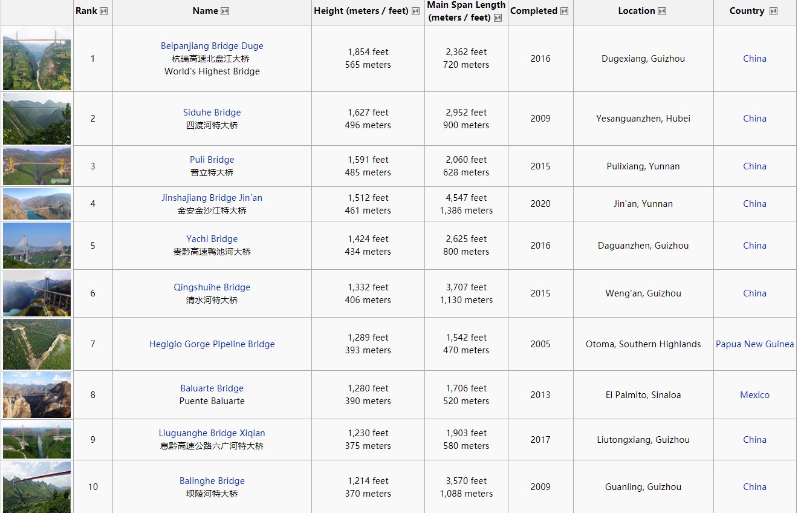
Task: Select '4,547 feet' span value
Action: point(466,198)
